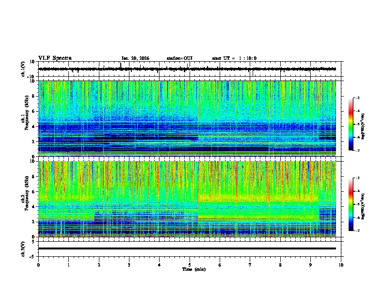Click the ch.1 voltage waveform trace
Image resolution: width=384 pixels, height=297 pixels.
(x=187, y=69)
